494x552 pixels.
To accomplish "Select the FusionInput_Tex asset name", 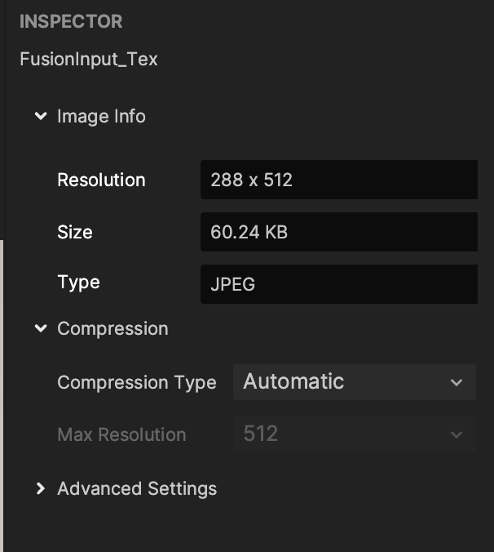I will (89, 59).
